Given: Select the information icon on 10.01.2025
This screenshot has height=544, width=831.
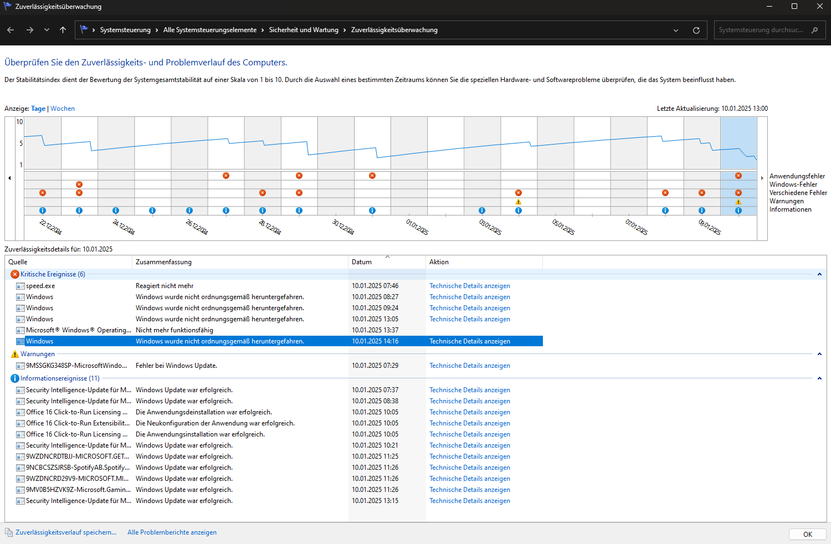Looking at the screenshot, I should [738, 211].
